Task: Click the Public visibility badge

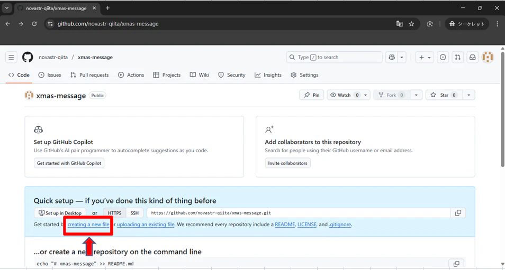Action: pos(97,96)
